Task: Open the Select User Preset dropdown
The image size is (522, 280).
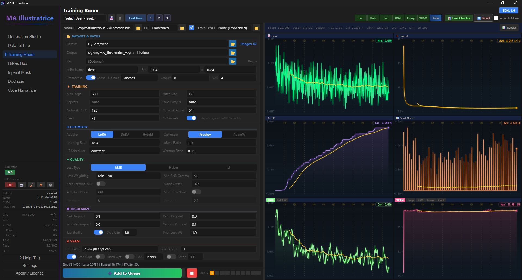Action: [x=85, y=18]
